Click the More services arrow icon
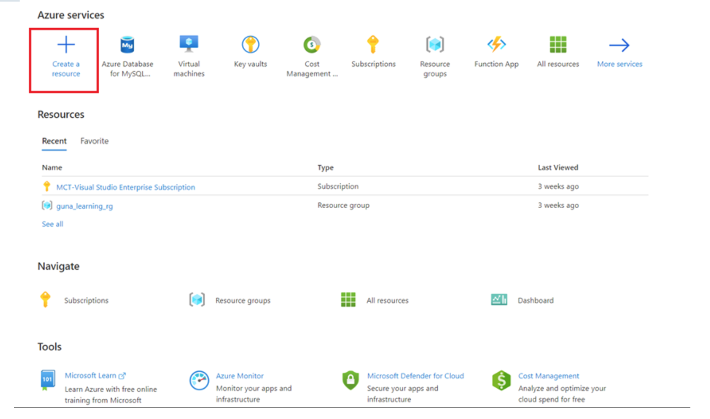710x419 pixels. click(619, 45)
